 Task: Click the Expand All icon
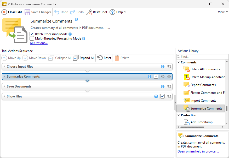click(x=76, y=58)
